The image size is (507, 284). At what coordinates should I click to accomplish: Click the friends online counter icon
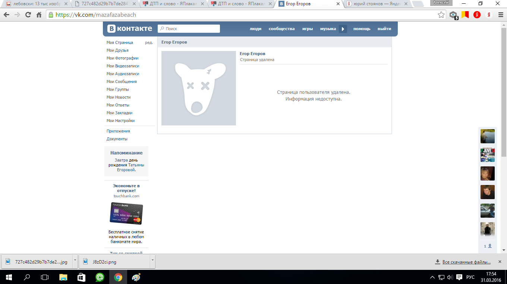(x=488, y=246)
